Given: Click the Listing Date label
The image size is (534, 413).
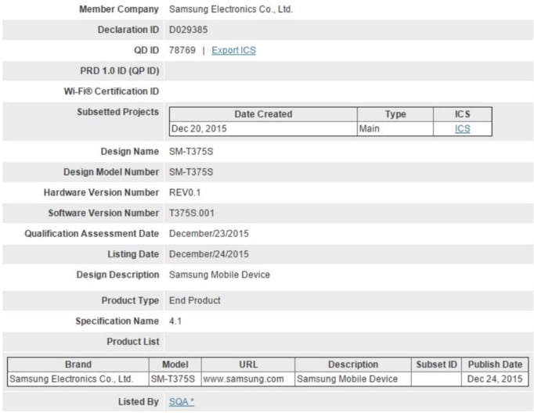Looking at the screenshot, I should coord(133,254).
